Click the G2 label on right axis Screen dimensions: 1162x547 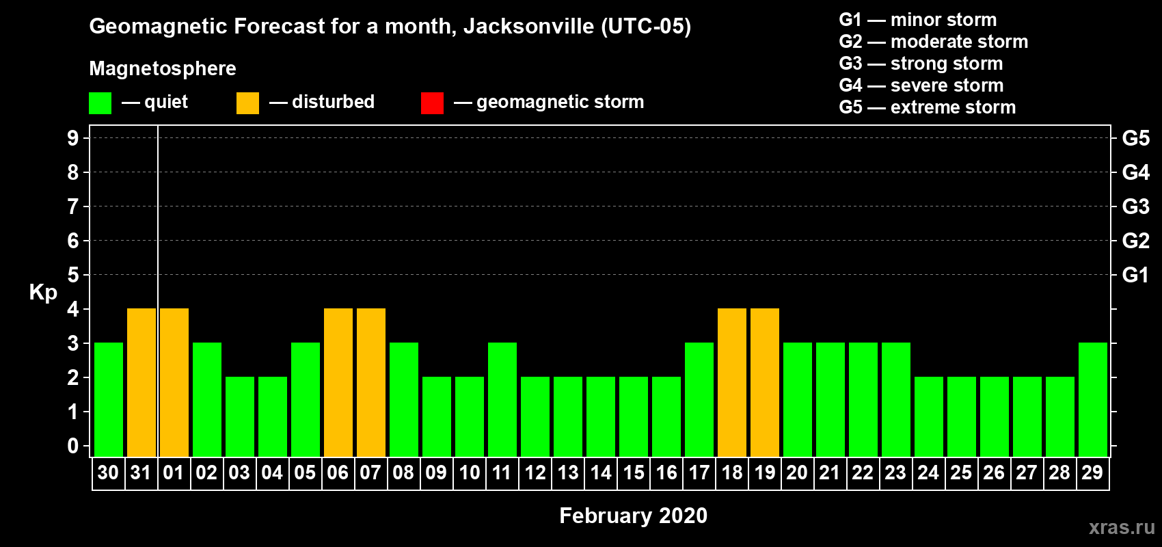(1136, 241)
